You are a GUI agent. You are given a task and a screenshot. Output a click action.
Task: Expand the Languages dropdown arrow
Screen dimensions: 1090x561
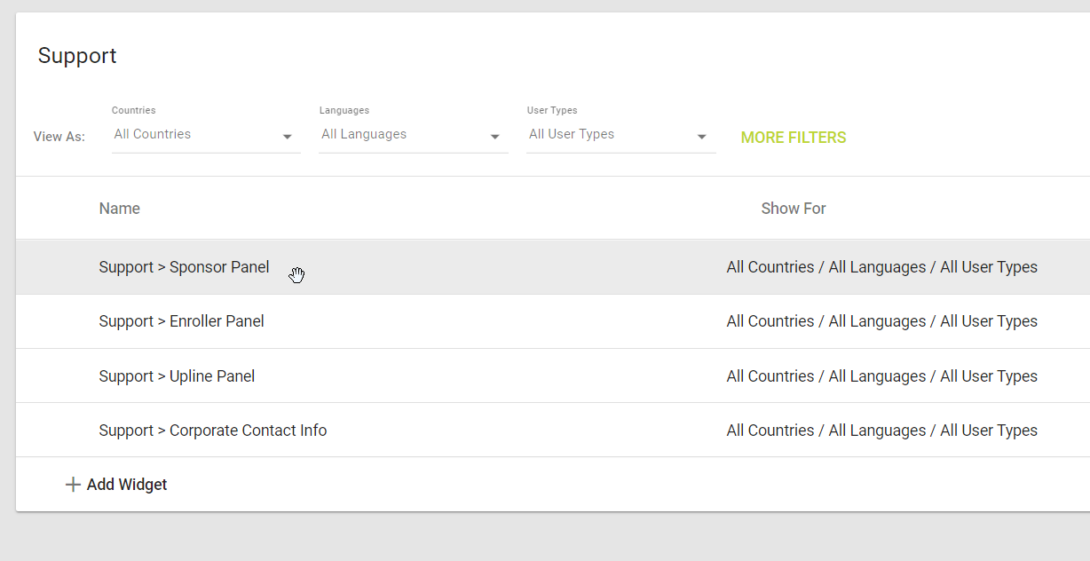click(x=494, y=137)
